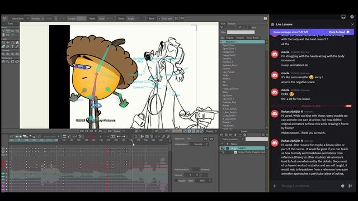Click the grid-of-dots icon in timeline toolbar
The height and width of the screenshot is (201, 358).
point(64,136)
